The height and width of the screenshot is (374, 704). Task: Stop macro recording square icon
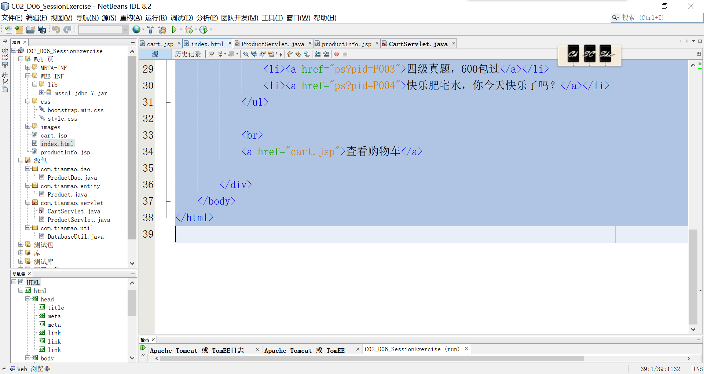pyautogui.click(x=345, y=54)
